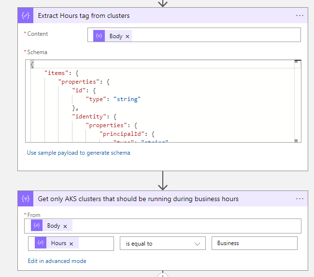Click the Business value input field

tap(254, 243)
